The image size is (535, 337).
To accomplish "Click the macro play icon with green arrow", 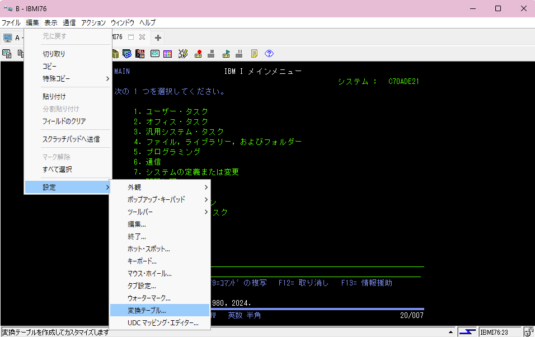I will (x=226, y=54).
